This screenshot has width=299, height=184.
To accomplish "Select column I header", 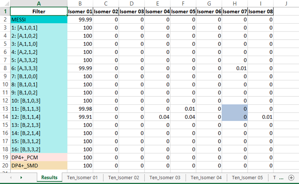I will coord(260,4).
